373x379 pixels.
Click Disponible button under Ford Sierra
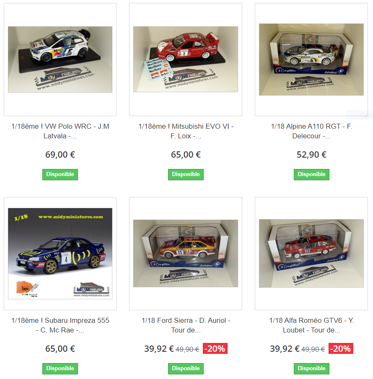pos(186,369)
